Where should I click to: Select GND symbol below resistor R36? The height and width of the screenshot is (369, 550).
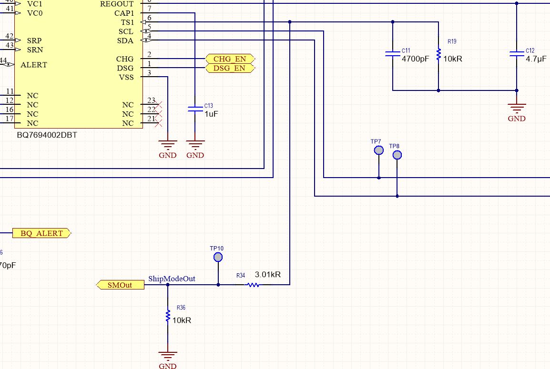[x=168, y=360]
